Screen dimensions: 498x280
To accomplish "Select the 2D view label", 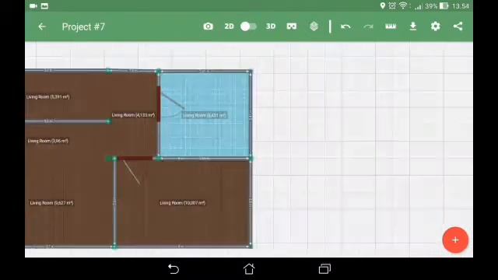I will click(229, 26).
